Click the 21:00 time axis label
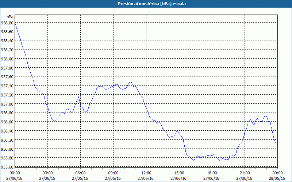Image resolution: width=292 pixels, height=182 pixels. point(245,173)
